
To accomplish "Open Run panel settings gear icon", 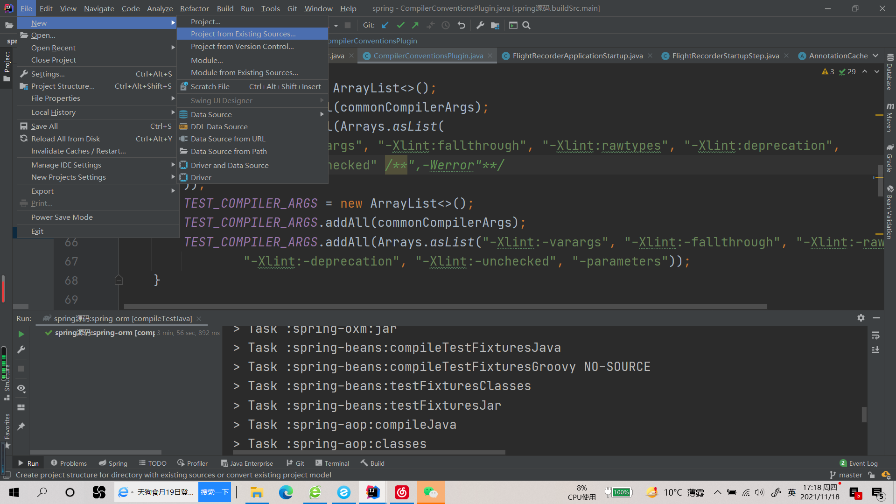I will click(x=861, y=318).
